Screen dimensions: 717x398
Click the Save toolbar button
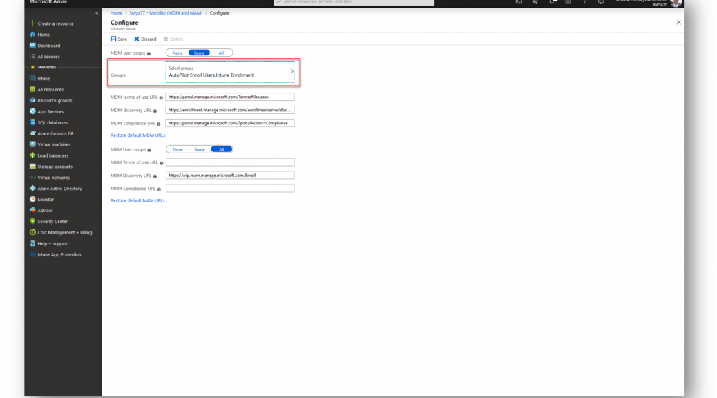coord(119,39)
